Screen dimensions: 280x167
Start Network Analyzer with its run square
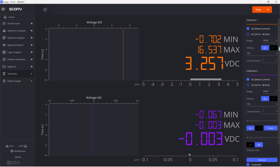click(32, 38)
